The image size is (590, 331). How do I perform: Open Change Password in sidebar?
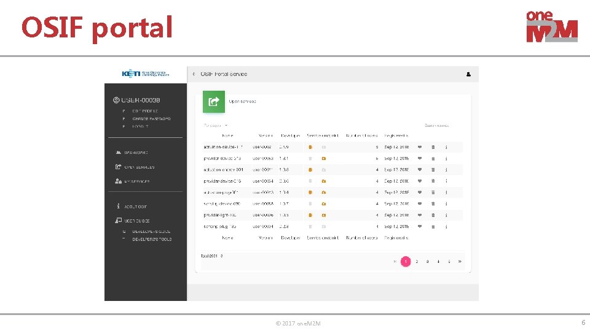coord(151,118)
